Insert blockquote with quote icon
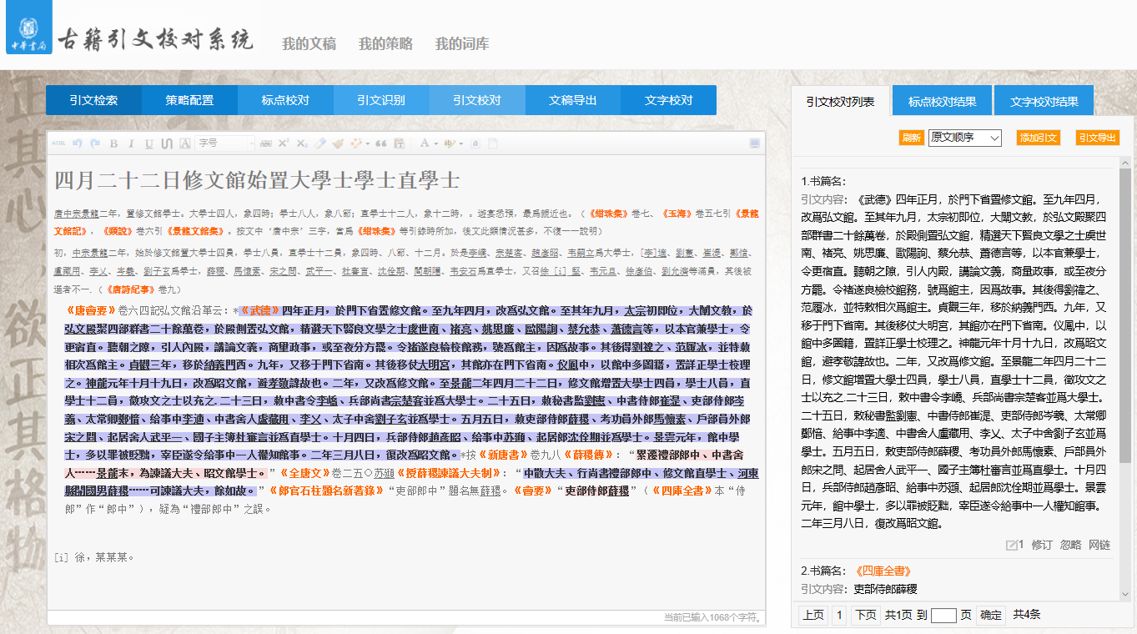This screenshot has width=1137, height=634. pos(381,143)
